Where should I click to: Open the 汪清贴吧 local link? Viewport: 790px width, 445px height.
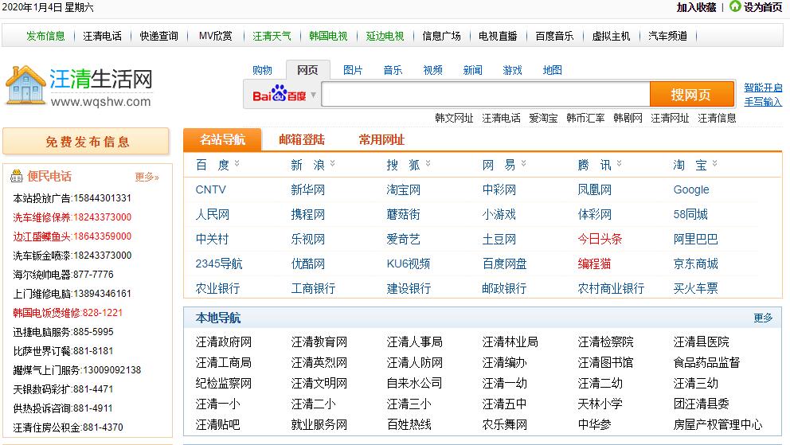click(217, 425)
